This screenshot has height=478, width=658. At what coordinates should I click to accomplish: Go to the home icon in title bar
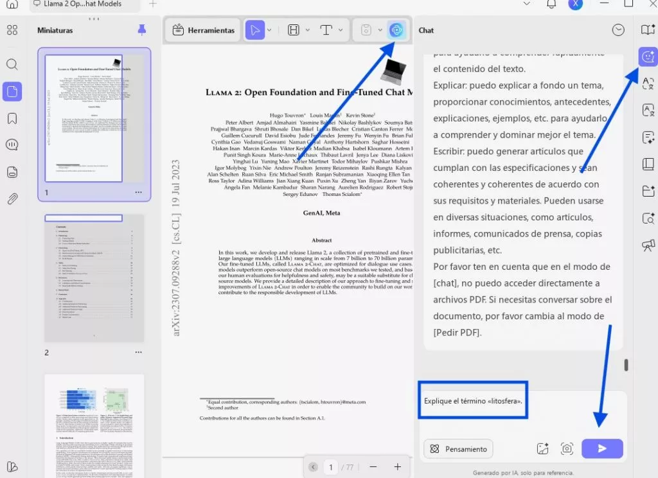tap(12, 4)
